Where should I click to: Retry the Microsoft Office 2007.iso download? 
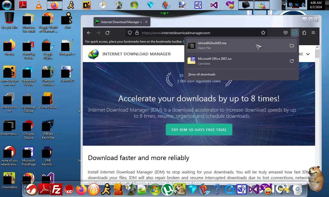[x=292, y=61]
